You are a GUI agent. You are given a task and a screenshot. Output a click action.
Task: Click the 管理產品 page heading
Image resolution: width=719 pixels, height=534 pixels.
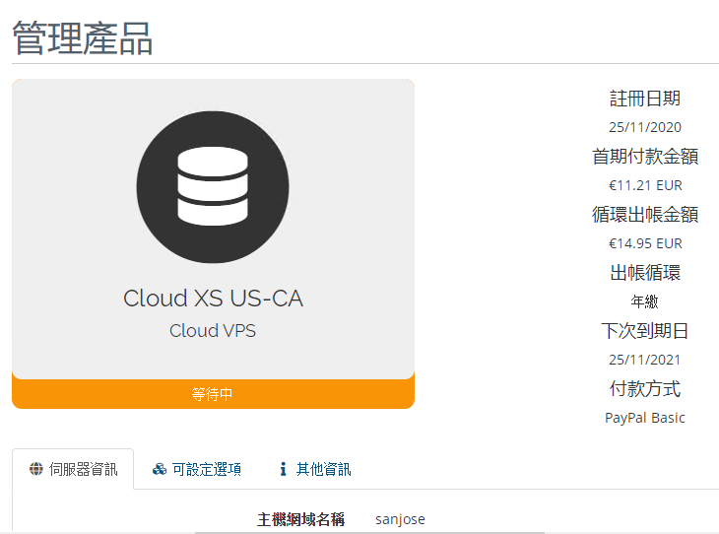83,38
